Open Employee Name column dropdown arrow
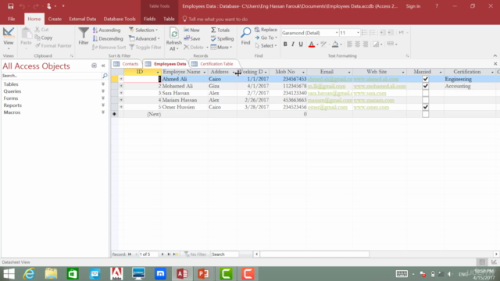500x281 pixels. [x=205, y=72]
